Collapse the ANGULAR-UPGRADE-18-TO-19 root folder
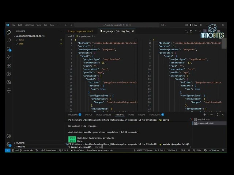This screenshot has width=234, height=175. click(x=39, y=36)
